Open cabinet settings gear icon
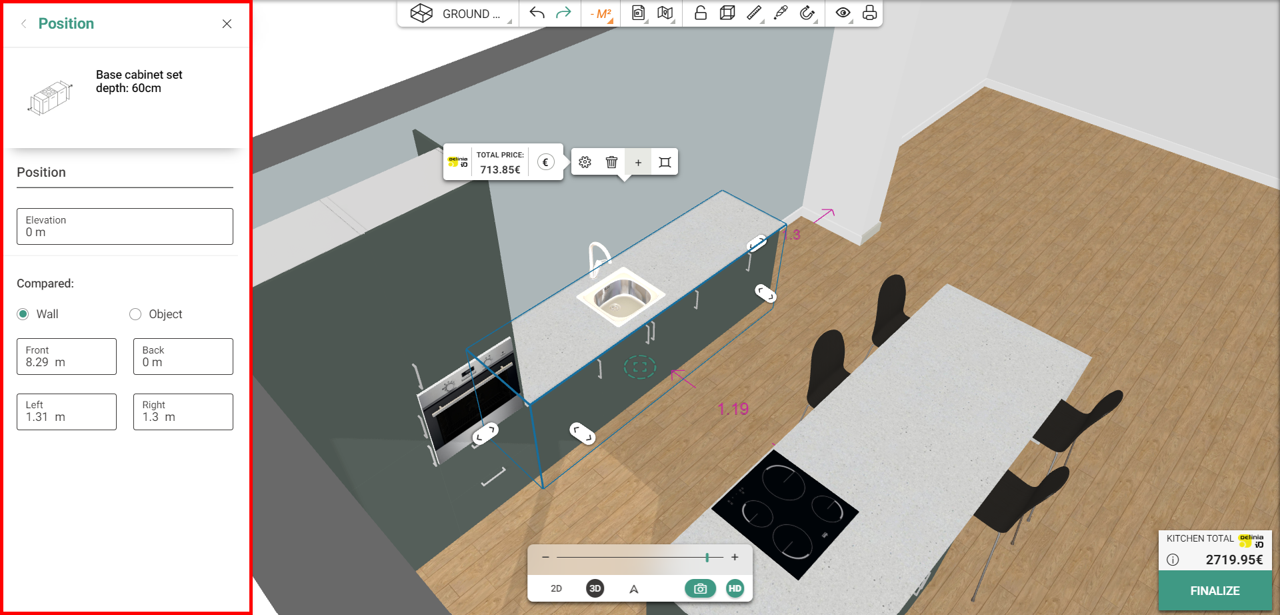Image resolution: width=1280 pixels, height=615 pixels. click(x=585, y=162)
